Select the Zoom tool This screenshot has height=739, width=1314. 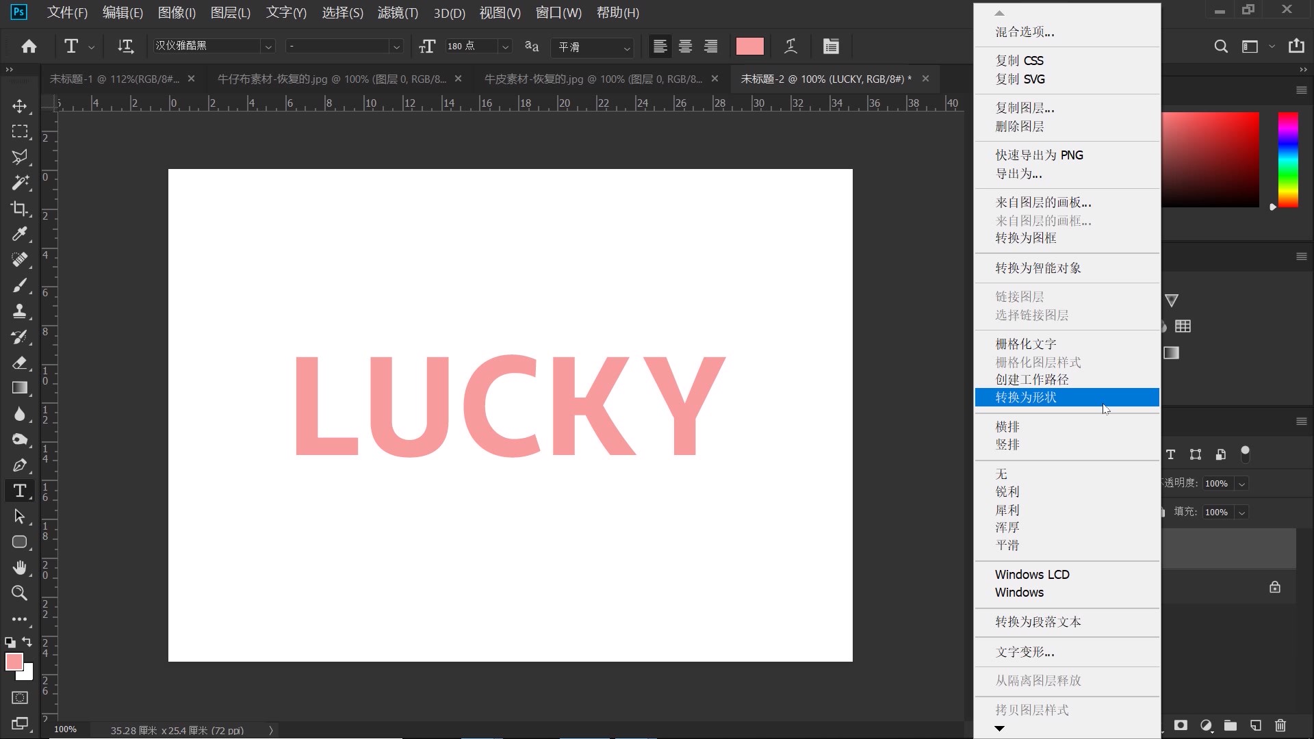(19, 593)
